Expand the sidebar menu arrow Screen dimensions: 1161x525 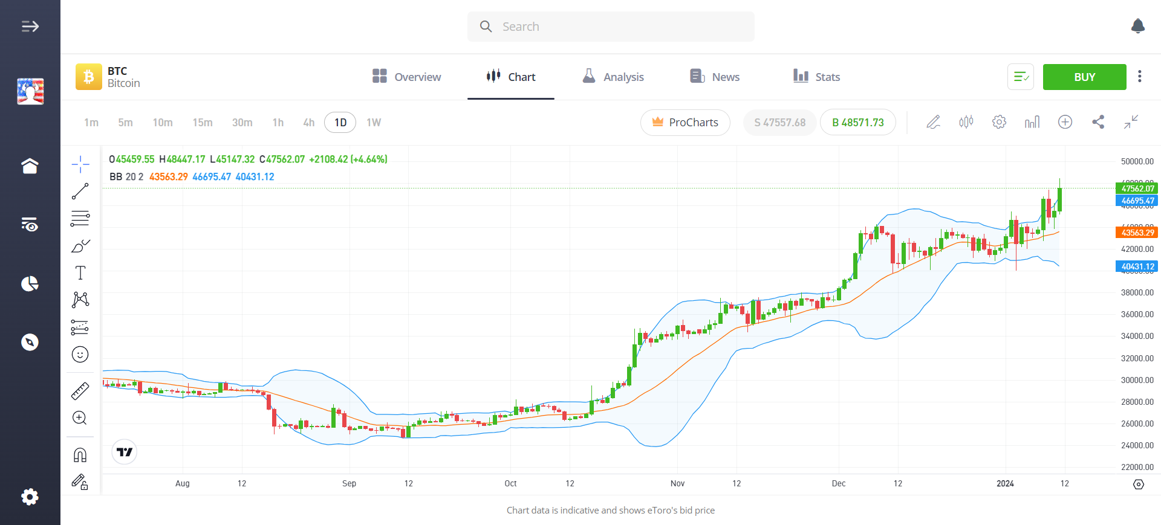30,26
